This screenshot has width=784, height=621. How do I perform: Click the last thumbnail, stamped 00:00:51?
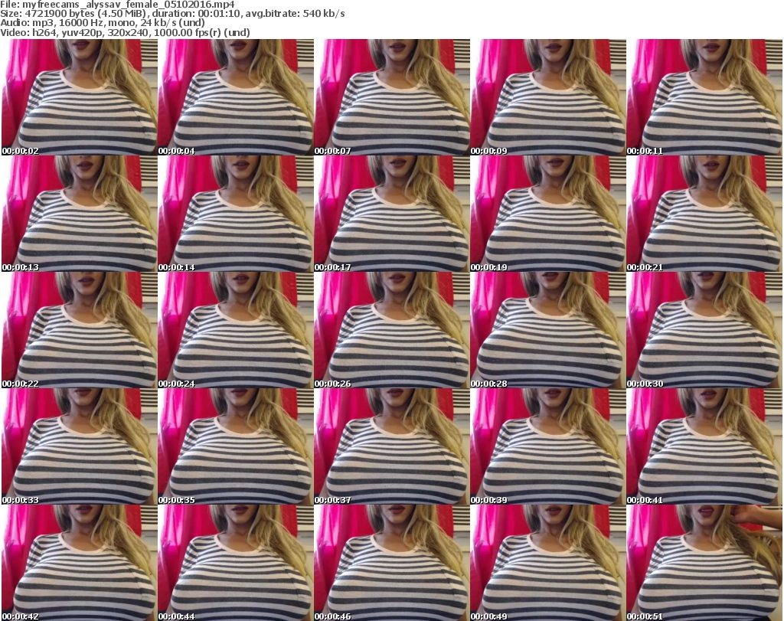point(704,563)
